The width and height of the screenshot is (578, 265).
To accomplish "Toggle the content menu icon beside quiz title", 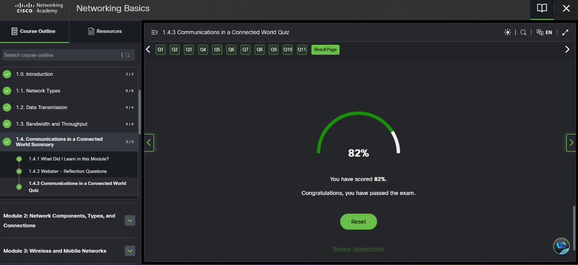I will click(x=154, y=32).
